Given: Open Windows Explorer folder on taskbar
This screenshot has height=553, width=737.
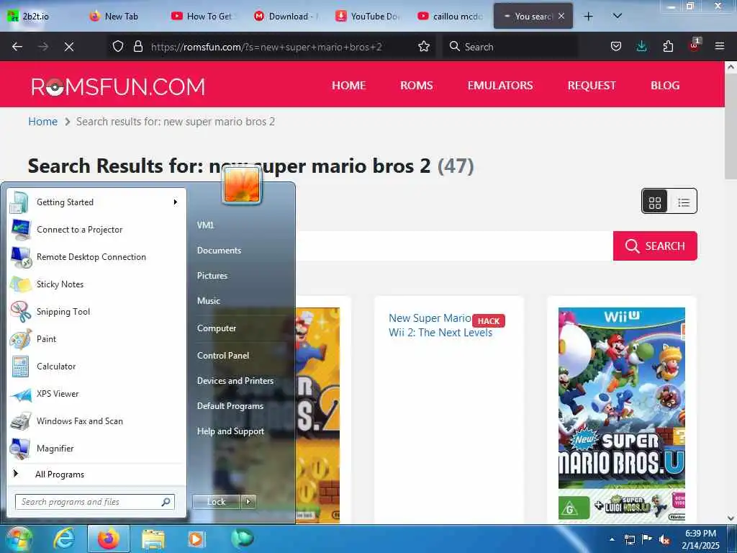Looking at the screenshot, I should [153, 539].
